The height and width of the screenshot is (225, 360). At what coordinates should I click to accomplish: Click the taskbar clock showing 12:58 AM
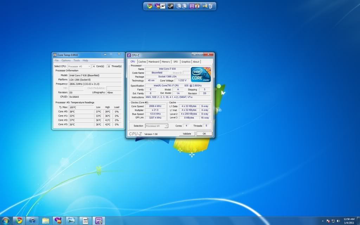click(349, 221)
